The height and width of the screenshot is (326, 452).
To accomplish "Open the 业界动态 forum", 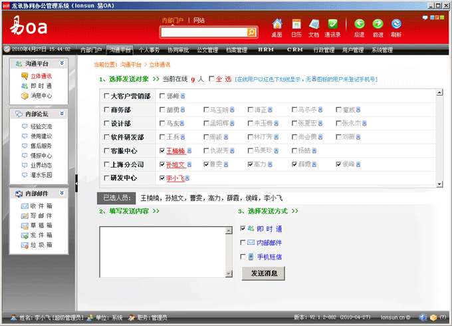I will coord(41,165).
